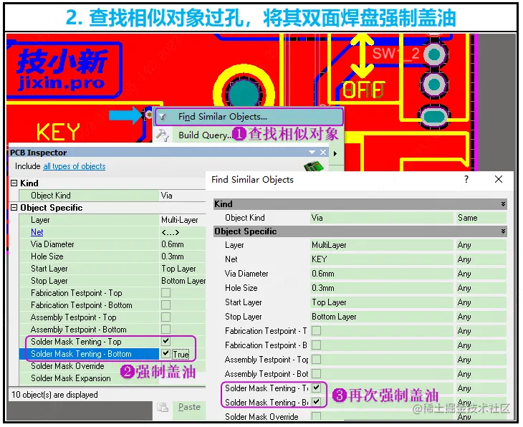Image resolution: width=523 pixels, height=427 pixels.
Task: Open the Any dropdown for Hole Size row
Action: [x=481, y=288]
